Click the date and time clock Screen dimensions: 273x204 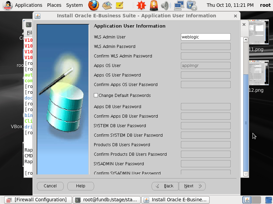[x=230, y=5]
